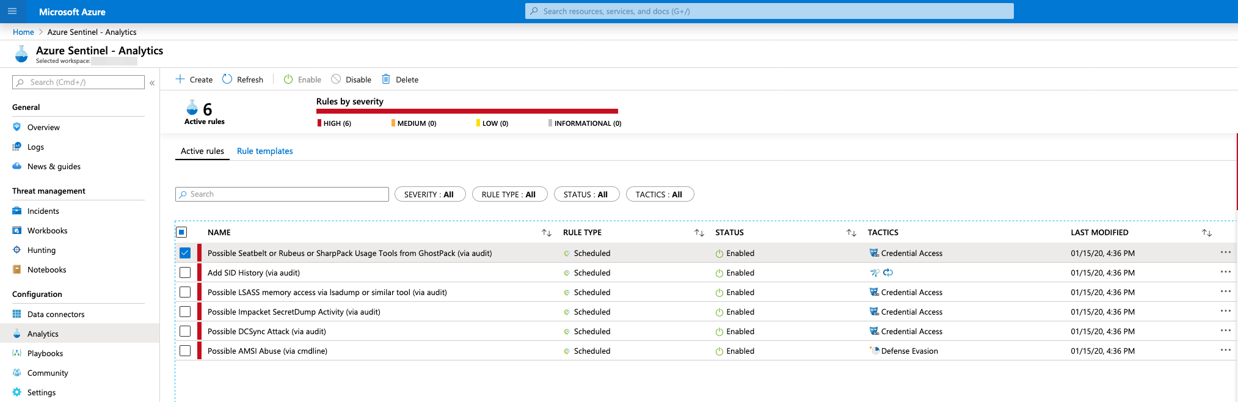Switch to the Rule templates tab

[264, 152]
